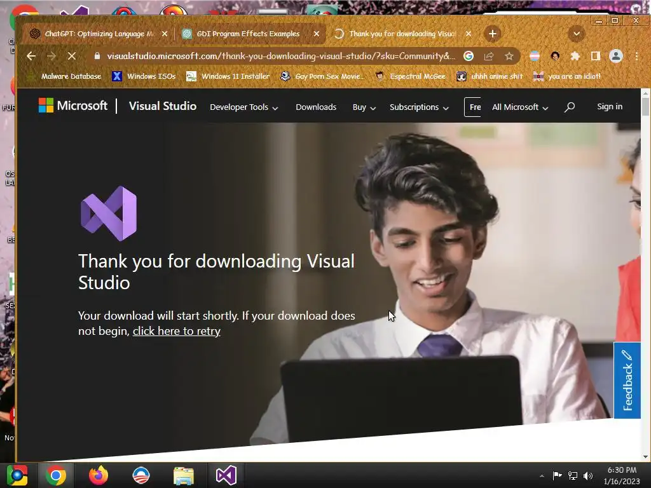651x488 pixels.
Task: Open network tray icon
Action: pos(573,475)
